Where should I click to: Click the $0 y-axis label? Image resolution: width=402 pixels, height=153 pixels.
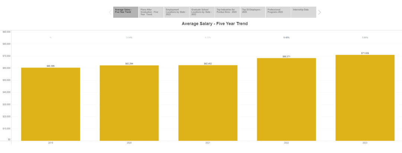(x=9, y=140)
